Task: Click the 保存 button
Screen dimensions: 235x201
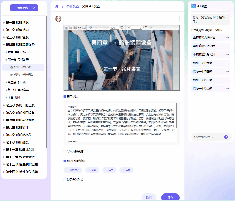Action: [x=170, y=198]
